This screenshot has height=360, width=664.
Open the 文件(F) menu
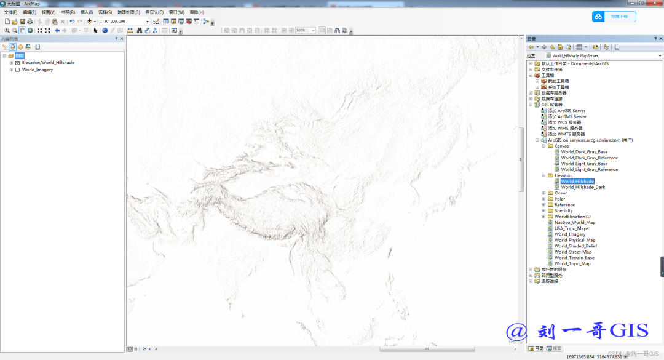10,12
